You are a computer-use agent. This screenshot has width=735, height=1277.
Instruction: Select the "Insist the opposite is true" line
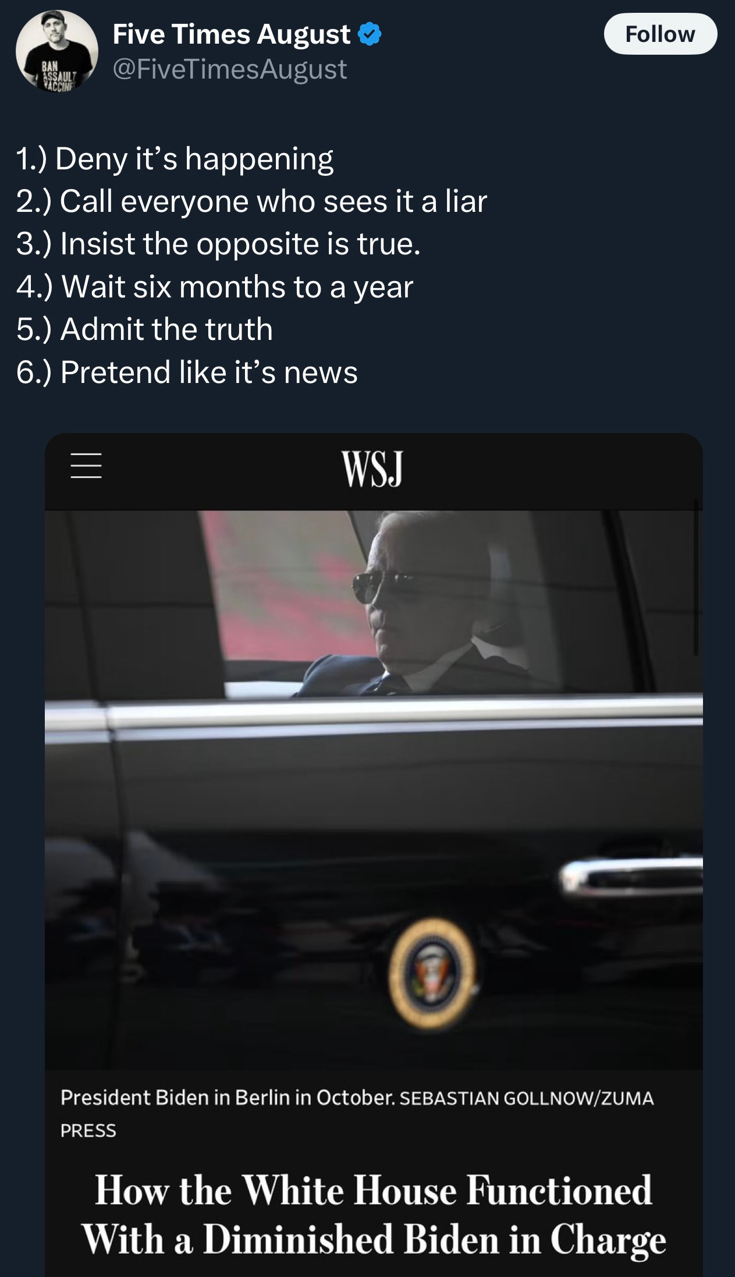coord(218,244)
